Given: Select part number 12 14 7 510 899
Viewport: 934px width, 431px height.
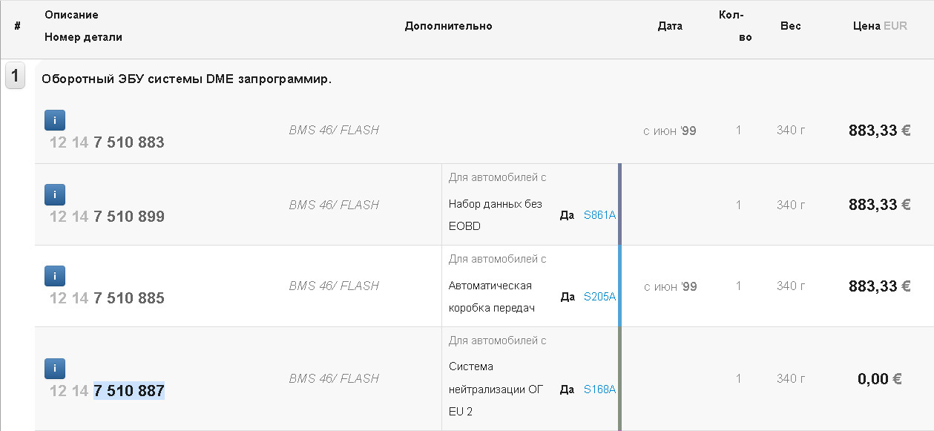Looking at the screenshot, I should point(107,217).
